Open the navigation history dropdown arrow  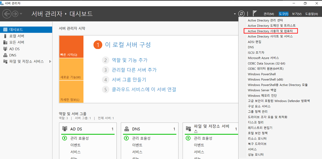point(21,14)
